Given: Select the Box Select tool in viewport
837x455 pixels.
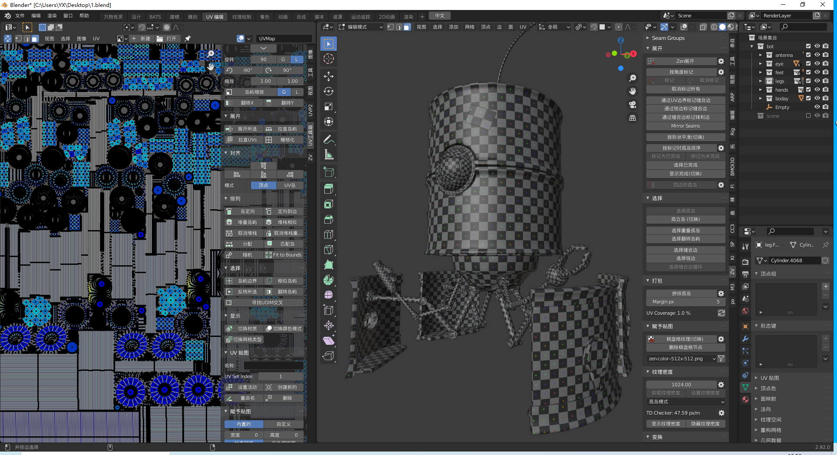Looking at the screenshot, I should pos(329,43).
